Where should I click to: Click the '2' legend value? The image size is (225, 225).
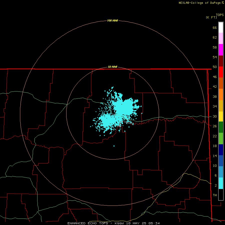pos(215,185)
